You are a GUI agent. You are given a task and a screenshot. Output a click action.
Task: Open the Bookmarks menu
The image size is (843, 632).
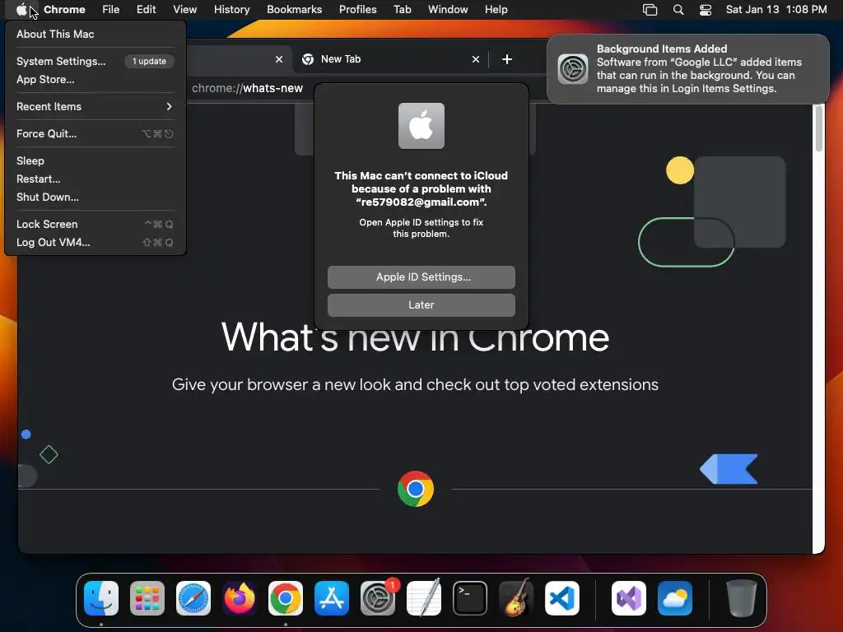[294, 10]
